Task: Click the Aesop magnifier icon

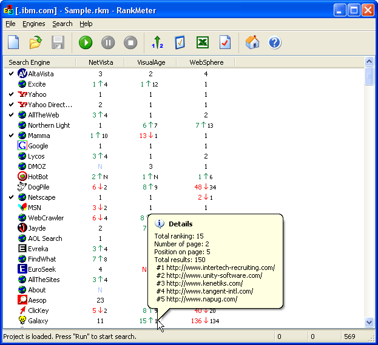Action: click(22, 300)
